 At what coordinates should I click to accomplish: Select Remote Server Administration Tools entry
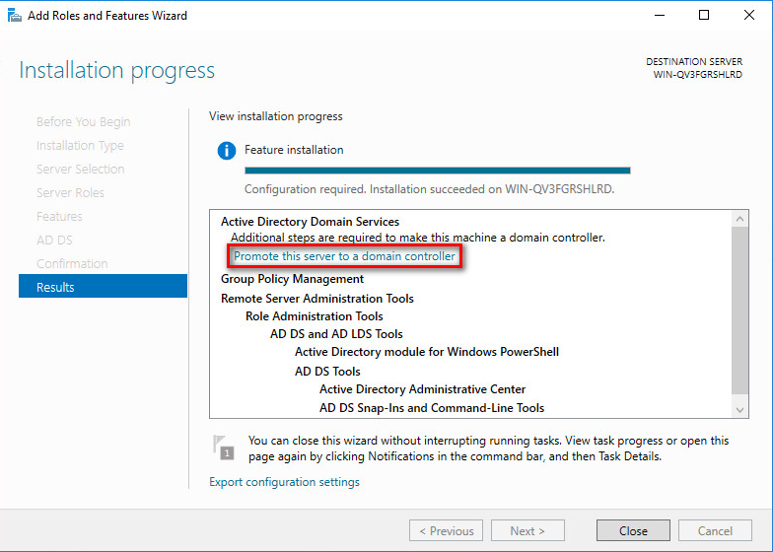pyautogui.click(x=317, y=299)
